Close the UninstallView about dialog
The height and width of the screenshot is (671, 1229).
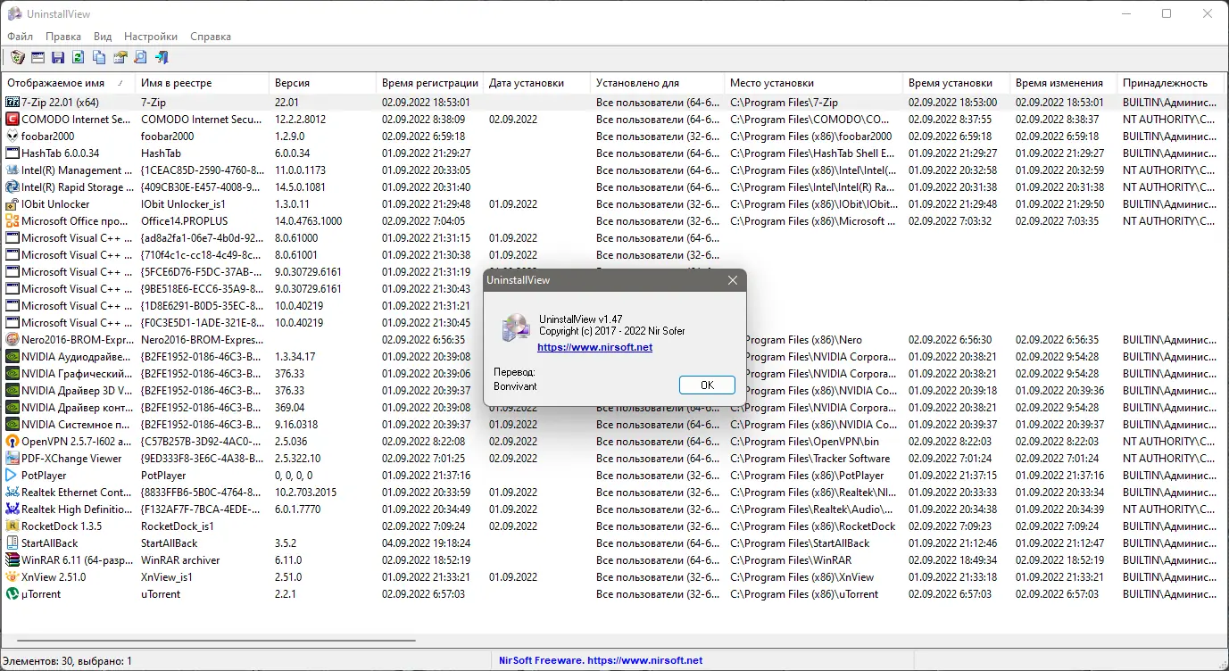[x=733, y=280]
